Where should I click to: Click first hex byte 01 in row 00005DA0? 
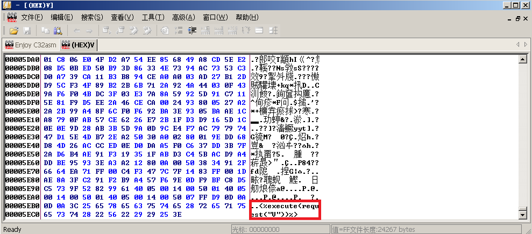coord(48,60)
